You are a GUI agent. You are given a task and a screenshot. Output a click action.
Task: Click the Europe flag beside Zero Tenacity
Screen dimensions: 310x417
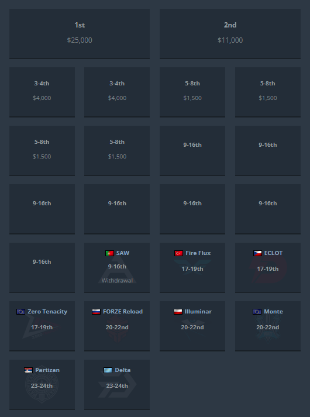point(20,312)
